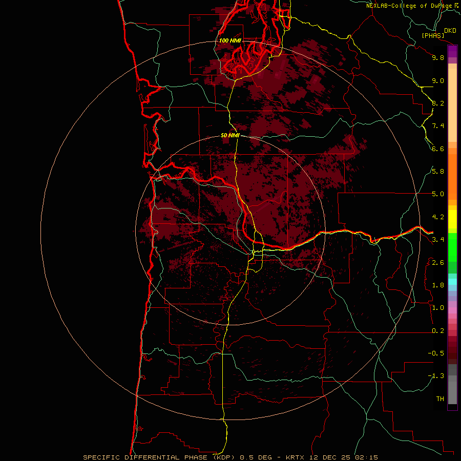The height and width of the screenshot is (461, 461).
Task: Click the '0.2' color scale value
Action: click(x=438, y=331)
